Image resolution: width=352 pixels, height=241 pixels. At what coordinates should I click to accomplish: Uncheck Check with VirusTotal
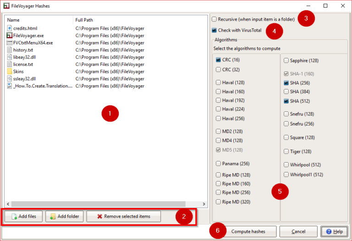pyautogui.click(x=214, y=30)
